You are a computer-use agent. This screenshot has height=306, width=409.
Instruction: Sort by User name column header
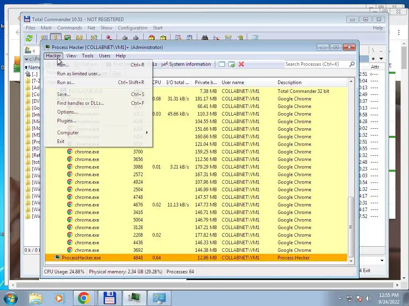click(247, 82)
